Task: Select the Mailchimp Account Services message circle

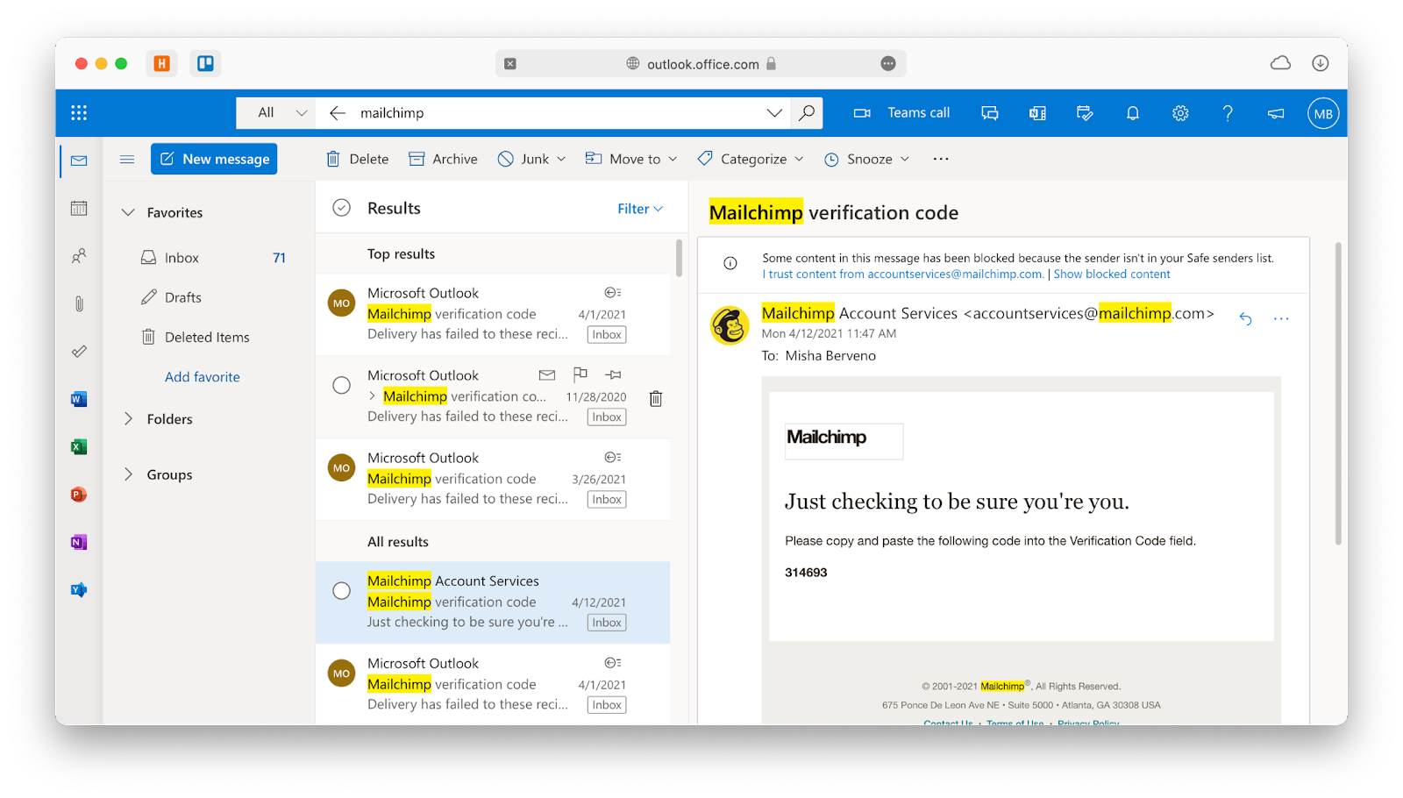Action: coord(342,591)
